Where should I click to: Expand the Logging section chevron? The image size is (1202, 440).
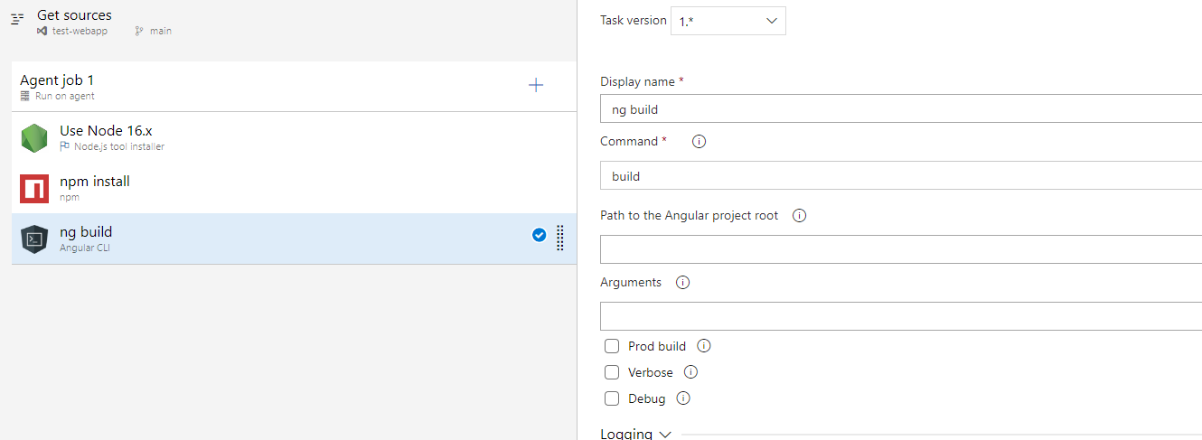665,434
